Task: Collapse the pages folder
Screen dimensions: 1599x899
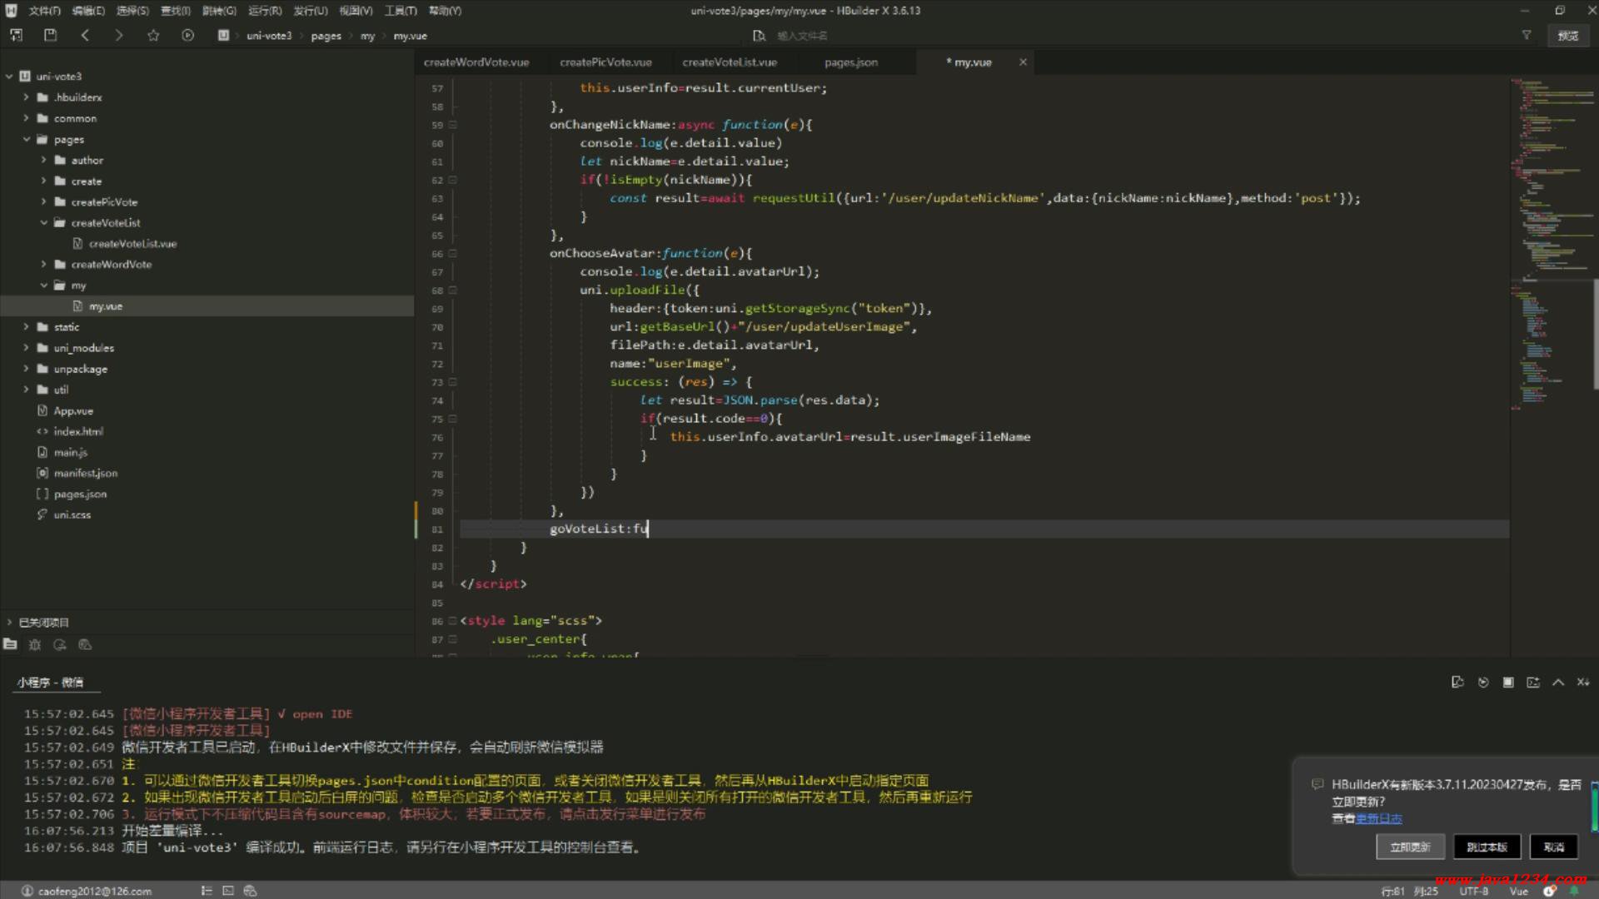Action: point(26,139)
